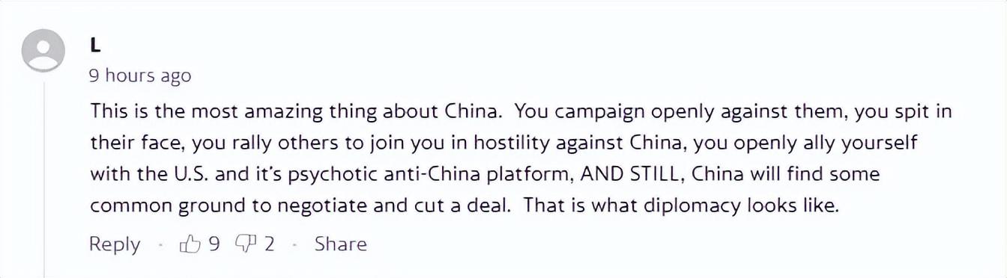Click the thumbs down icon

[x=245, y=244]
